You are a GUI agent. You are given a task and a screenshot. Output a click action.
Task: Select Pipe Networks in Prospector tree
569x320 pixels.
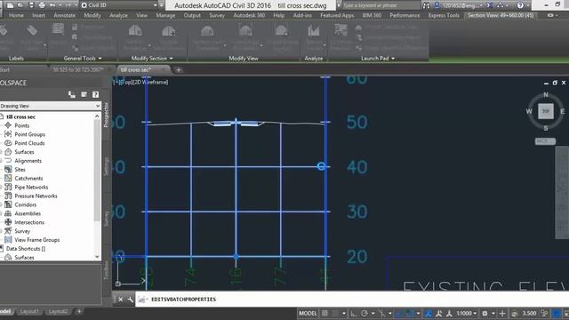pos(31,188)
